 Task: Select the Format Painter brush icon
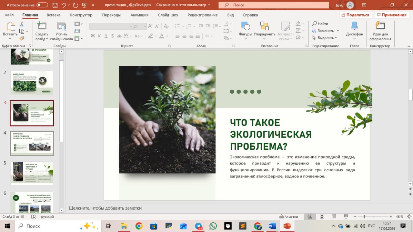tap(22, 38)
